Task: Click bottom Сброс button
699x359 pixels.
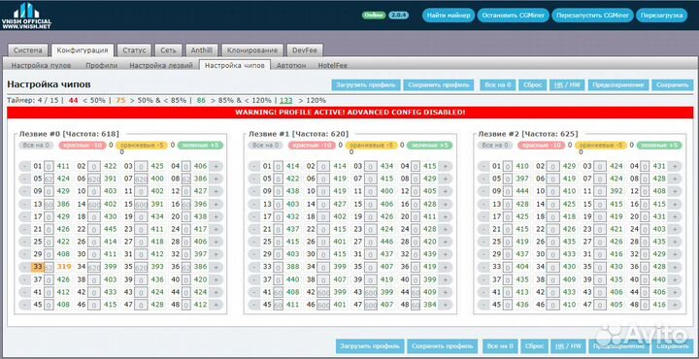Action: point(534,346)
